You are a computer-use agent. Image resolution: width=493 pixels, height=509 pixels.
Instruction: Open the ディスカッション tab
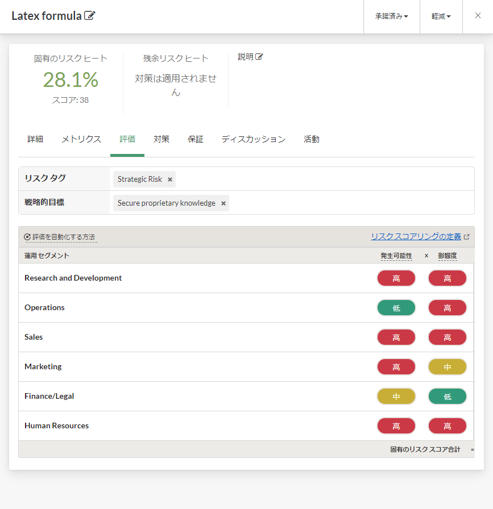(254, 139)
